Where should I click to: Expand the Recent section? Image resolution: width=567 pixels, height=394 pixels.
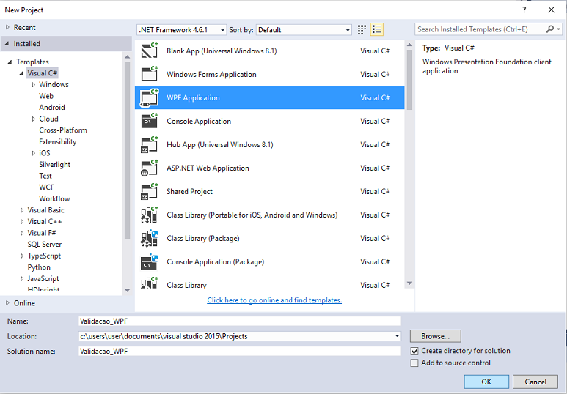tap(7, 27)
